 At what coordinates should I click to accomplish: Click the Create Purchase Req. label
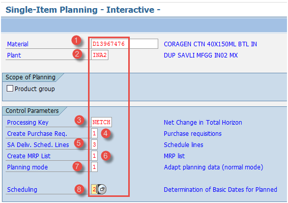[37, 134]
